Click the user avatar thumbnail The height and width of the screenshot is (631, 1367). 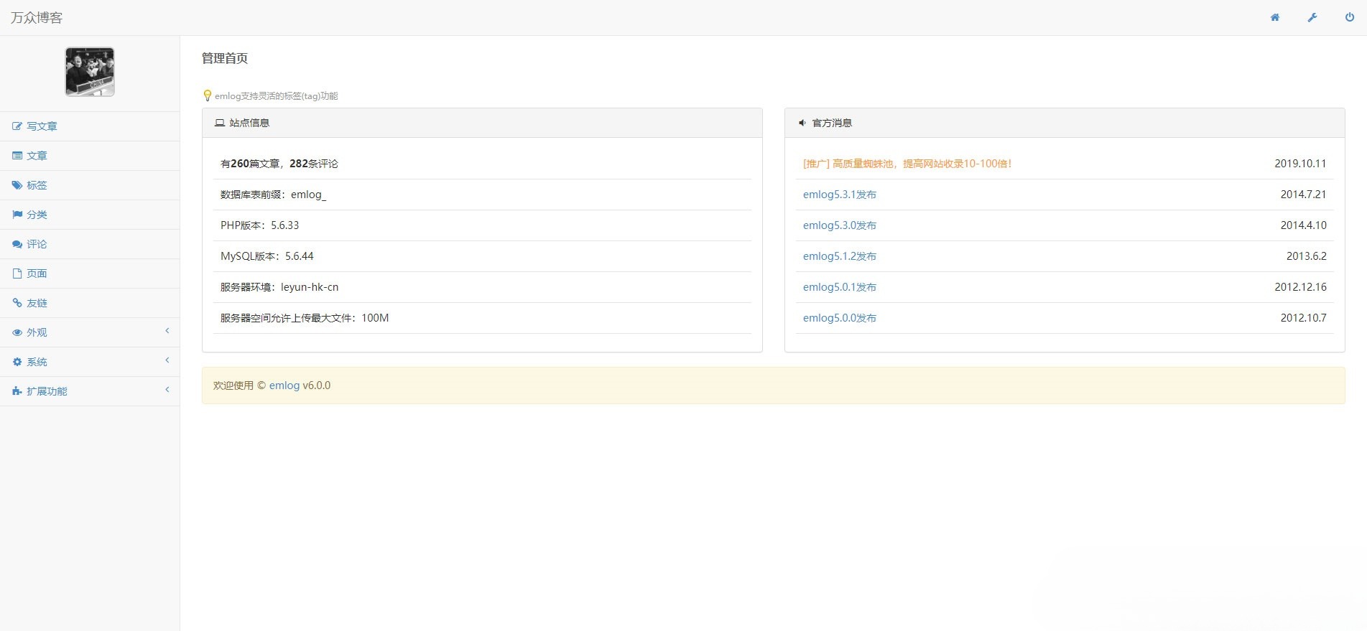tap(90, 72)
